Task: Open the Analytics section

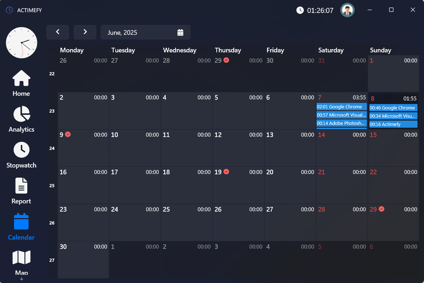Action: click(21, 119)
